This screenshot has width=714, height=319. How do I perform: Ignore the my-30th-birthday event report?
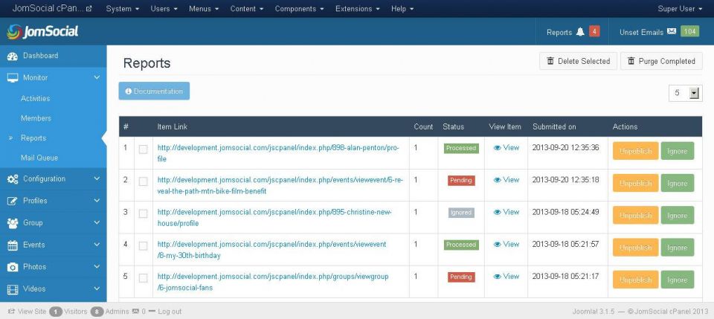678,248
